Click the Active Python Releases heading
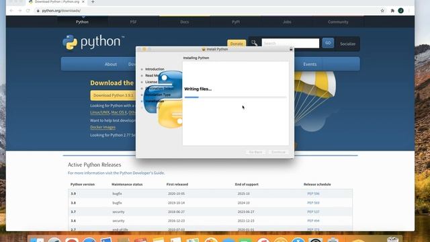The image size is (430, 242). pos(94,165)
